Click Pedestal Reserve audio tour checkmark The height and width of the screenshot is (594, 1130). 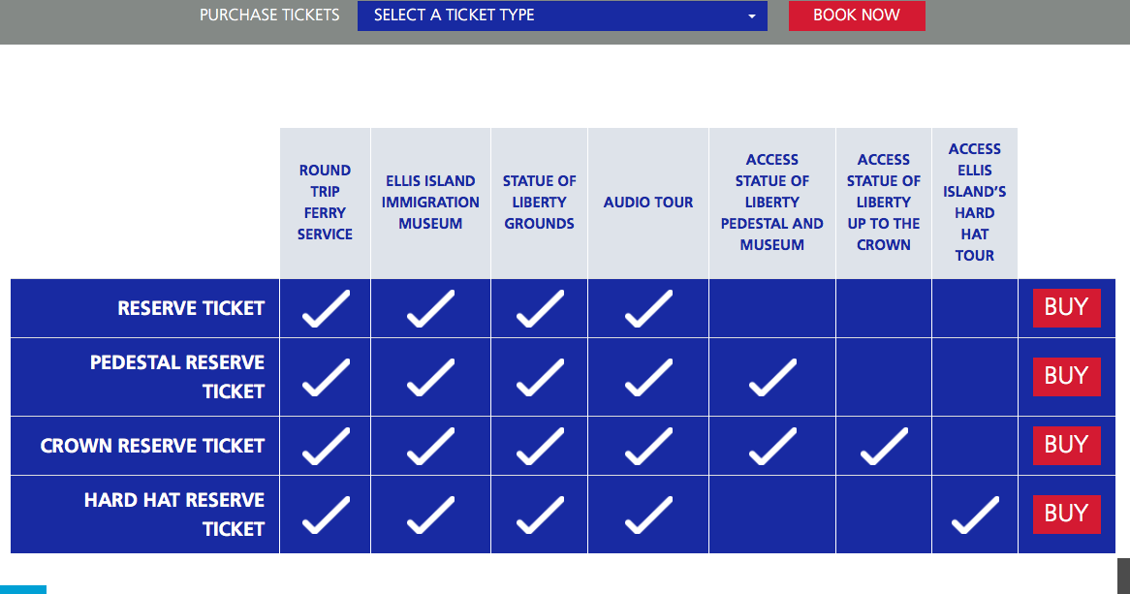click(x=648, y=377)
